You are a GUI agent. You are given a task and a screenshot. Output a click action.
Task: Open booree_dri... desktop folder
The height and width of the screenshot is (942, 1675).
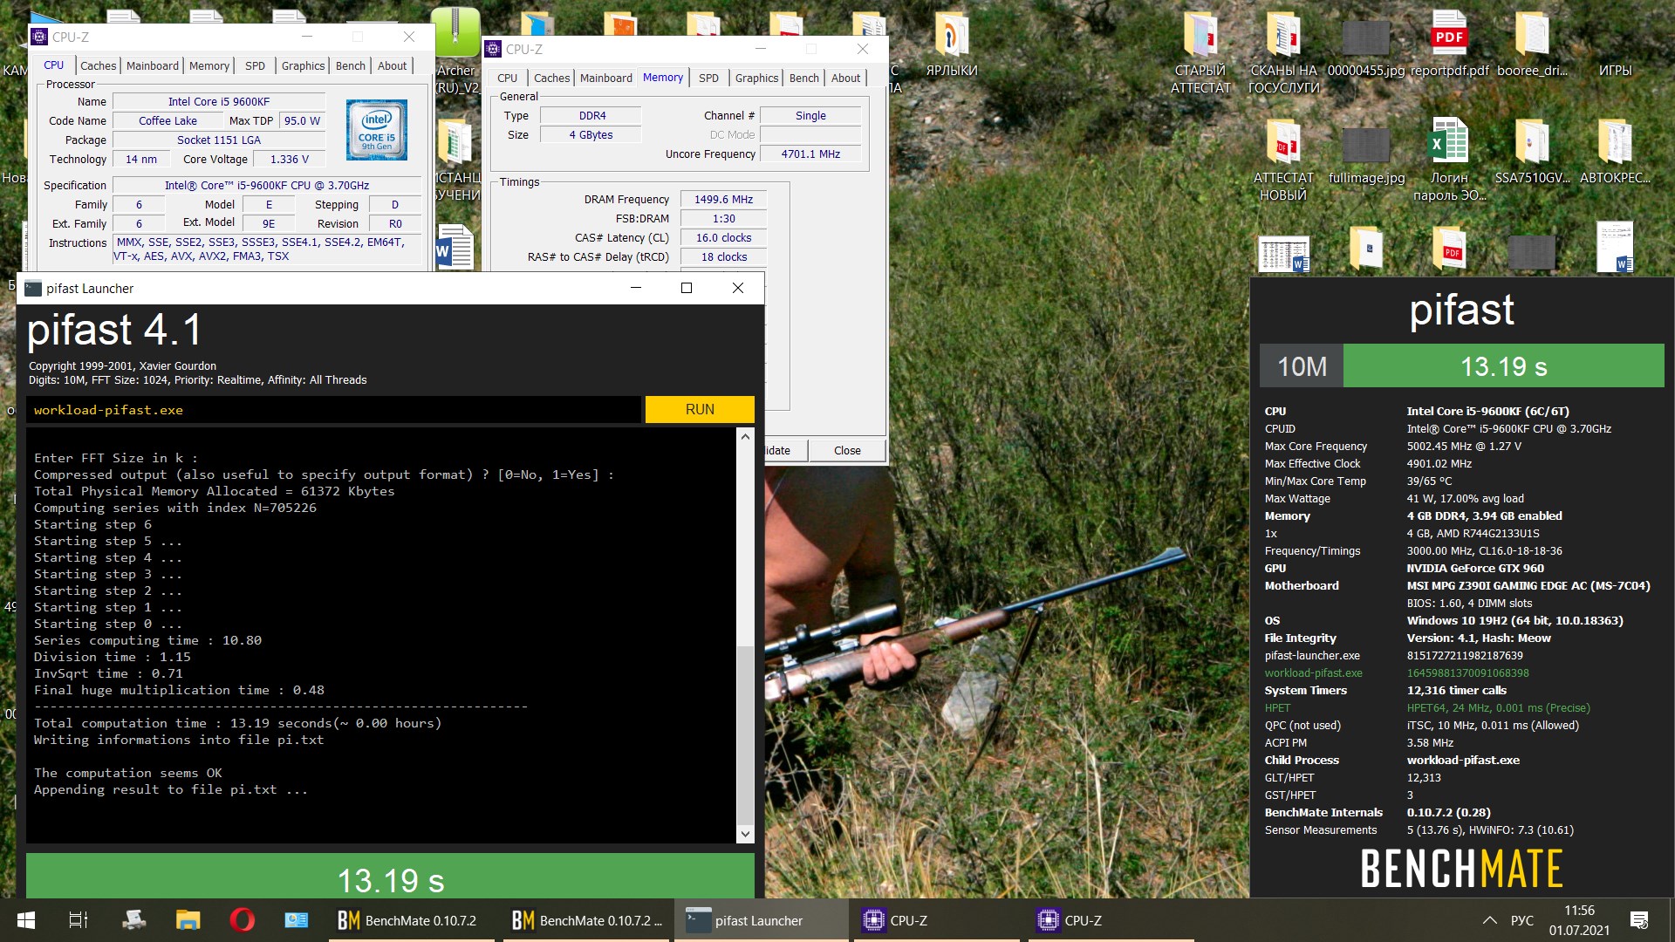click(1532, 44)
